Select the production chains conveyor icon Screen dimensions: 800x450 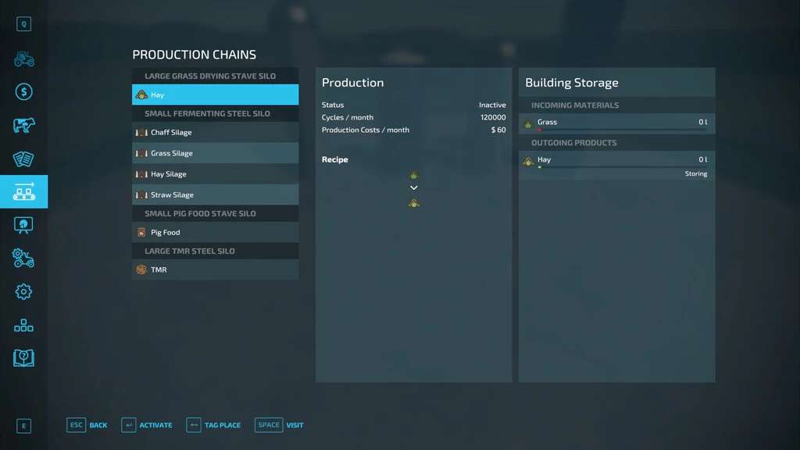(23, 191)
